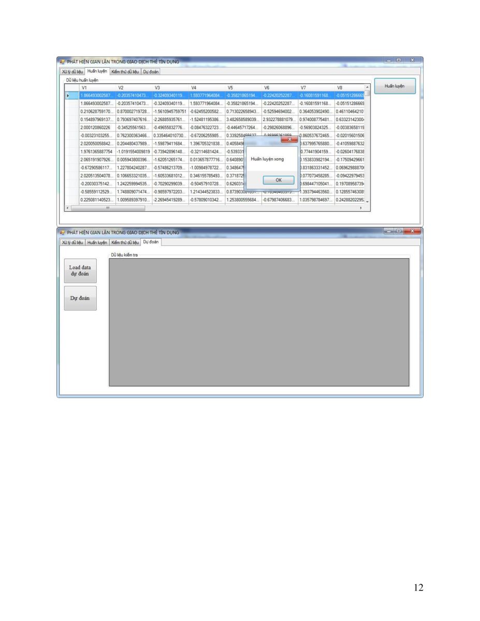Click the Load data dự đoán button
This screenshot has width=480, height=621.
80,270
